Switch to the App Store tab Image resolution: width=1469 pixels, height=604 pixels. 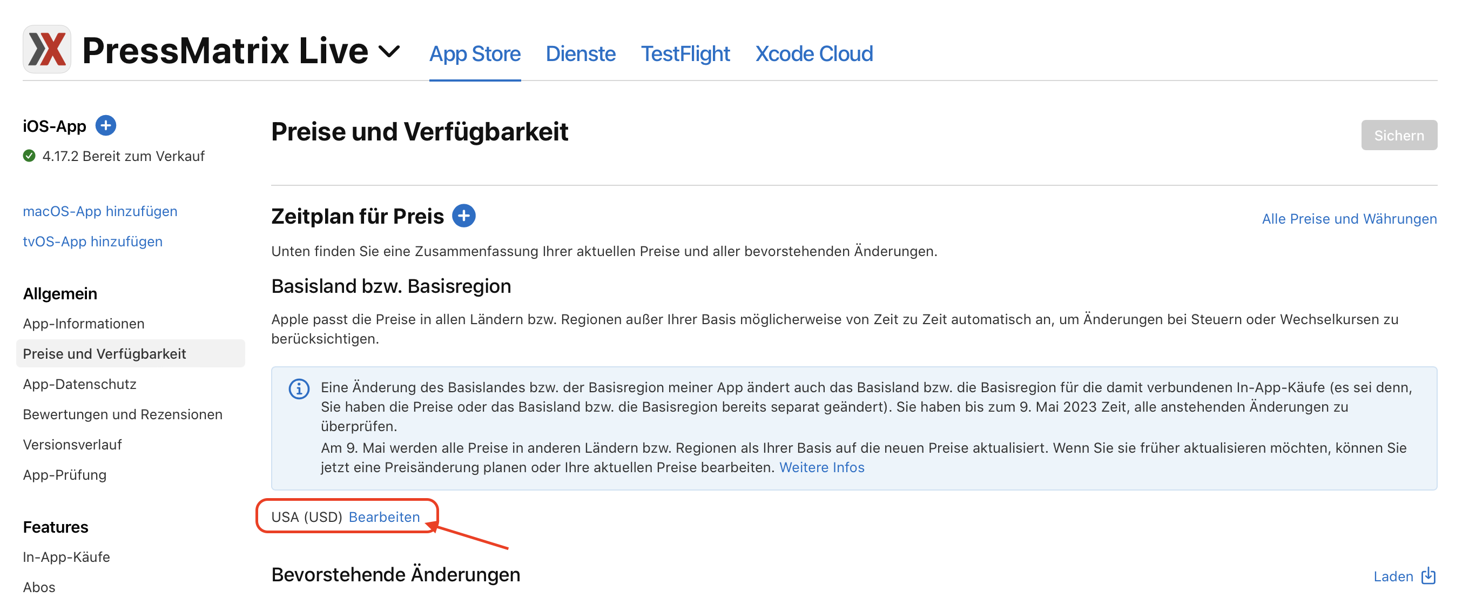coord(475,53)
